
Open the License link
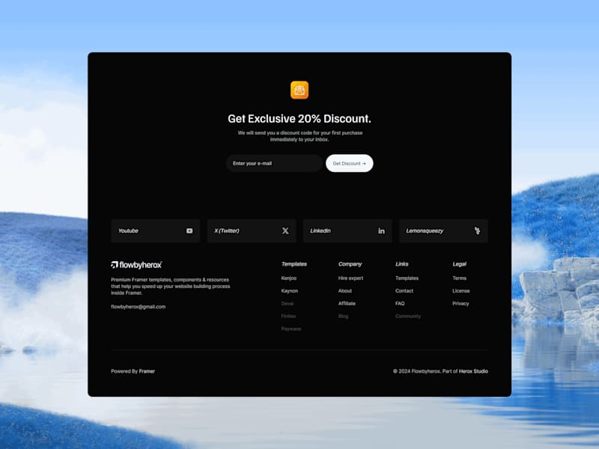461,290
